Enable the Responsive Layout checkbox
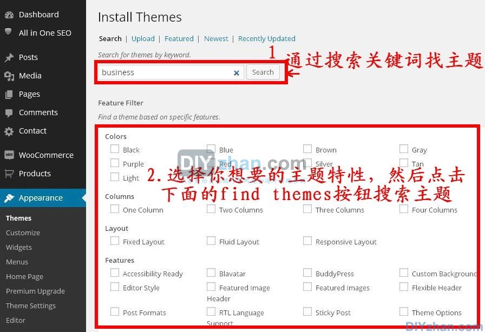485x332 pixels. [x=307, y=241]
